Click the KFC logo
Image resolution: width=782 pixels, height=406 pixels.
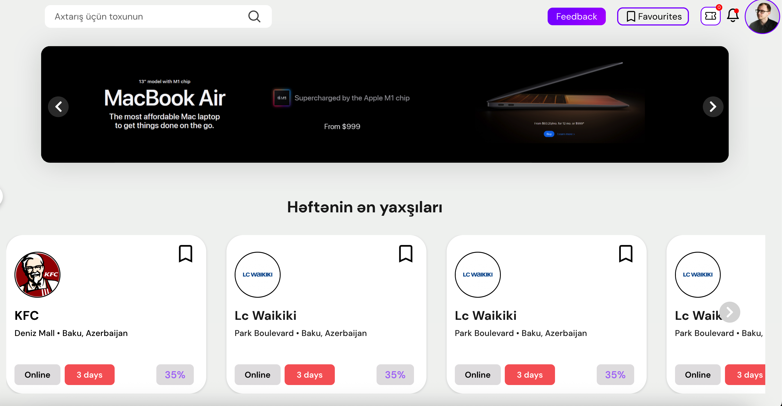pyautogui.click(x=37, y=274)
